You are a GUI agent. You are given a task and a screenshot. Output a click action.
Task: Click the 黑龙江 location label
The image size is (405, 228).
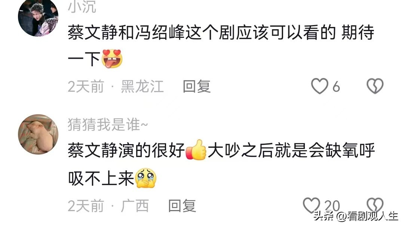pos(142,86)
